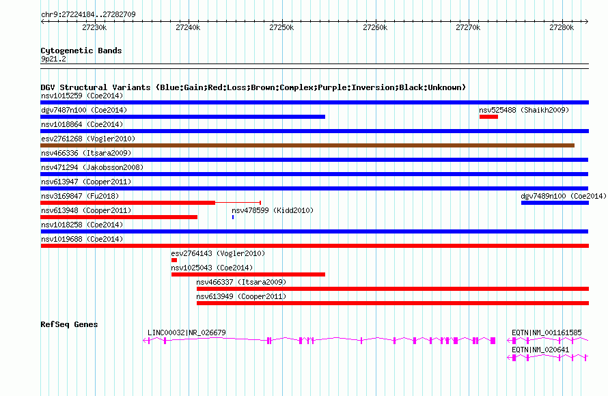Open nsv471294 (Jakobsson2008) label
The height and width of the screenshot is (396, 608).
92,167
